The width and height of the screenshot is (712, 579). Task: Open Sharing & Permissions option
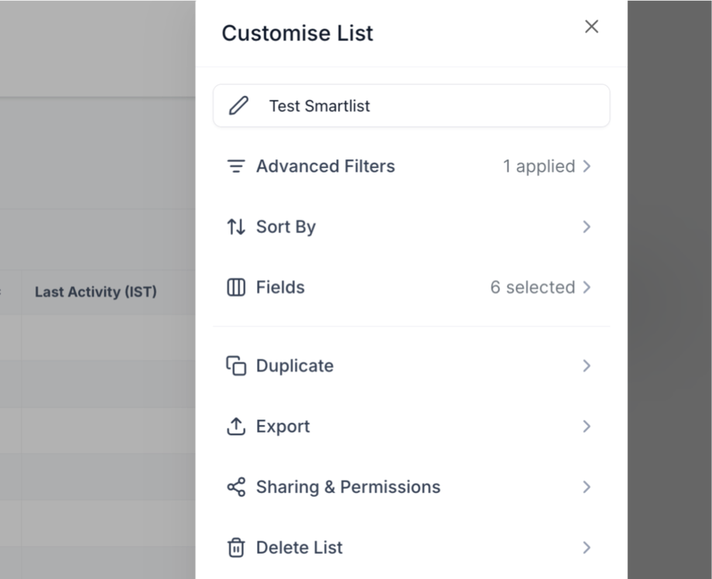pyautogui.click(x=348, y=487)
